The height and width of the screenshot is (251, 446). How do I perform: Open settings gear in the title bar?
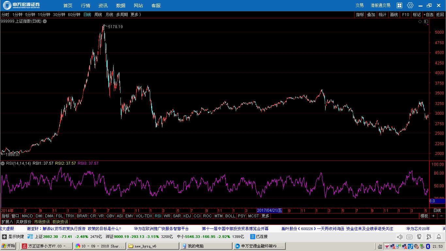point(410,5)
